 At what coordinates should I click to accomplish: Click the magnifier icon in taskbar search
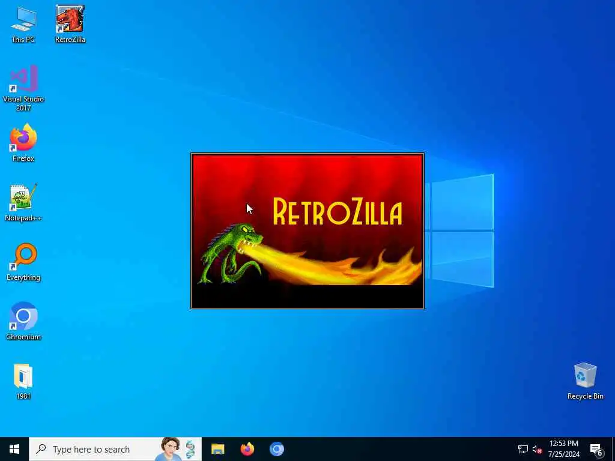pos(41,449)
